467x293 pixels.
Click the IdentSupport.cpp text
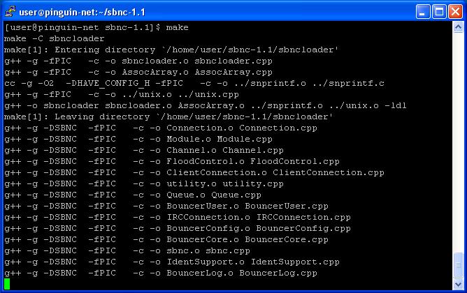295,262
